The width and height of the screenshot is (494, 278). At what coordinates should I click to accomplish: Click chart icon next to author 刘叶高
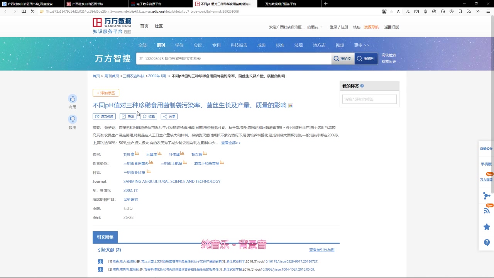click(137, 154)
